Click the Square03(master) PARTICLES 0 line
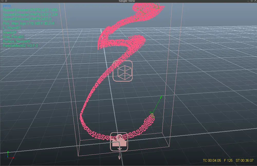257x166 pixels. point(27,19)
